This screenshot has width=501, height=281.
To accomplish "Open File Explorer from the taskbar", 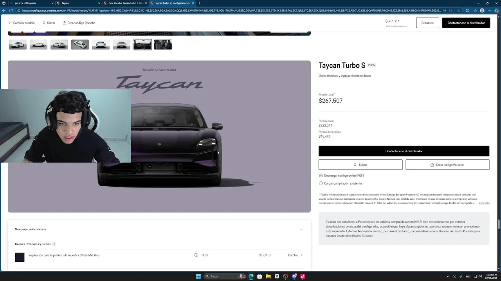I will pyautogui.click(x=268, y=276).
